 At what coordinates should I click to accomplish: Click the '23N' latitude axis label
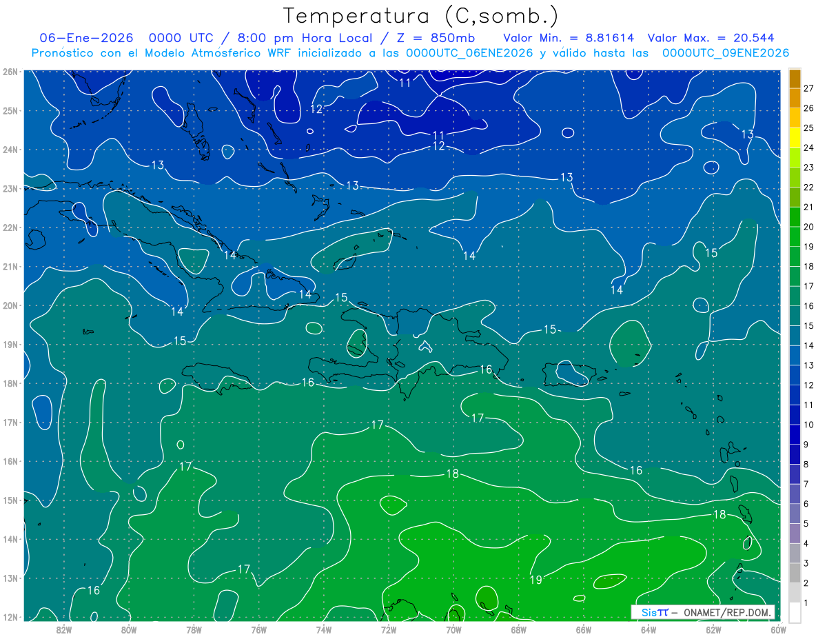[10, 188]
